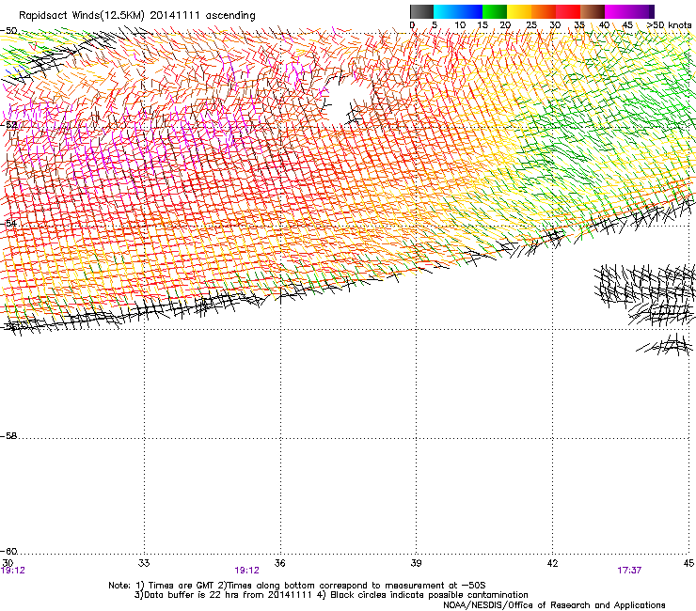Click the '42' longitude axis label
Viewport: 696px width, 611px height.
click(x=553, y=563)
